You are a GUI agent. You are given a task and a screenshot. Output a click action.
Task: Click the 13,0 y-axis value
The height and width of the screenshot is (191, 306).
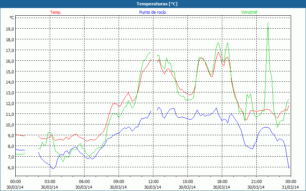(10, 93)
